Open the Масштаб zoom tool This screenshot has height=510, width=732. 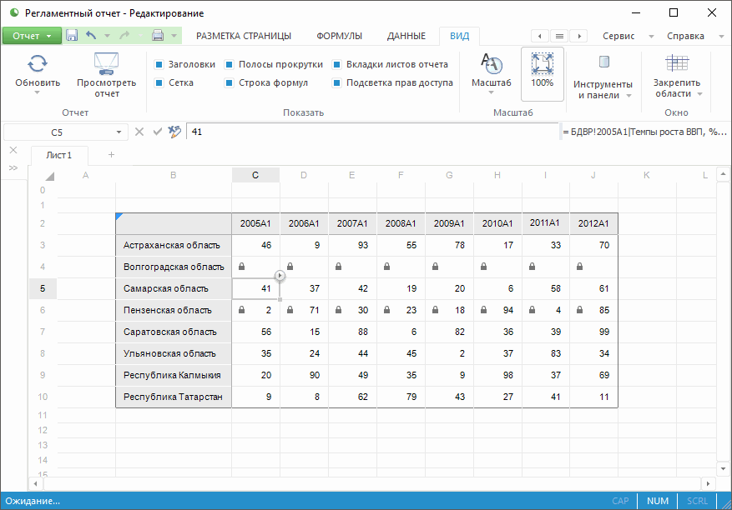491,65
